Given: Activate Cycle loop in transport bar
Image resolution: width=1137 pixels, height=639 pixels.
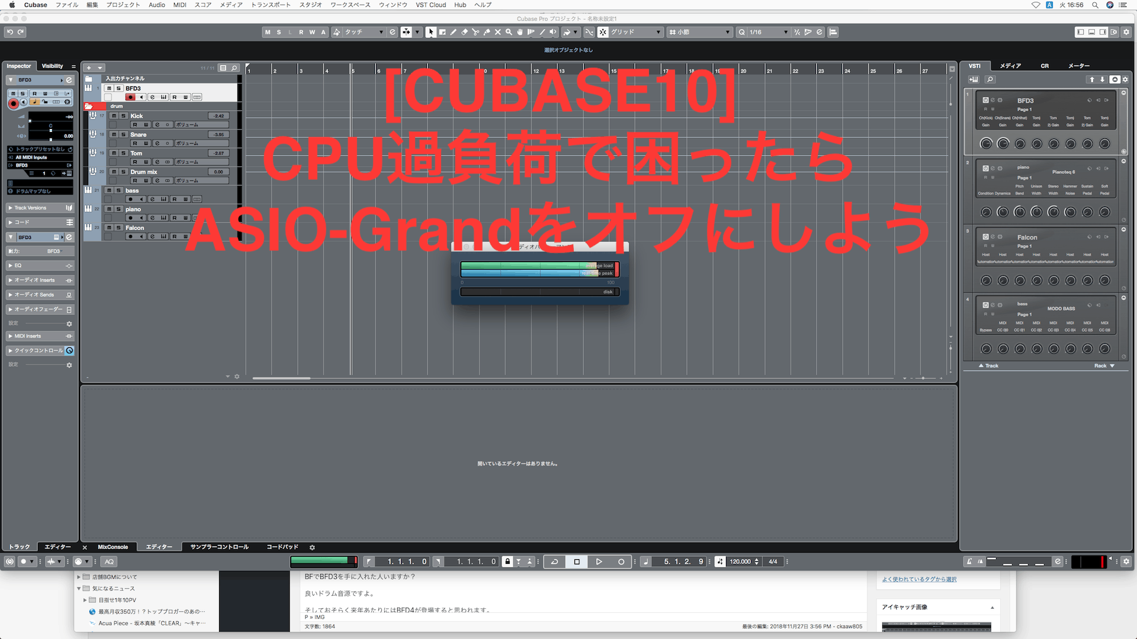Looking at the screenshot, I should (555, 561).
